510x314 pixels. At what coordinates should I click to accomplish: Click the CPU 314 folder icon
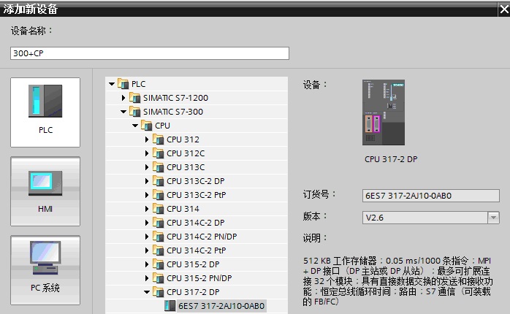pyautogui.click(x=158, y=209)
